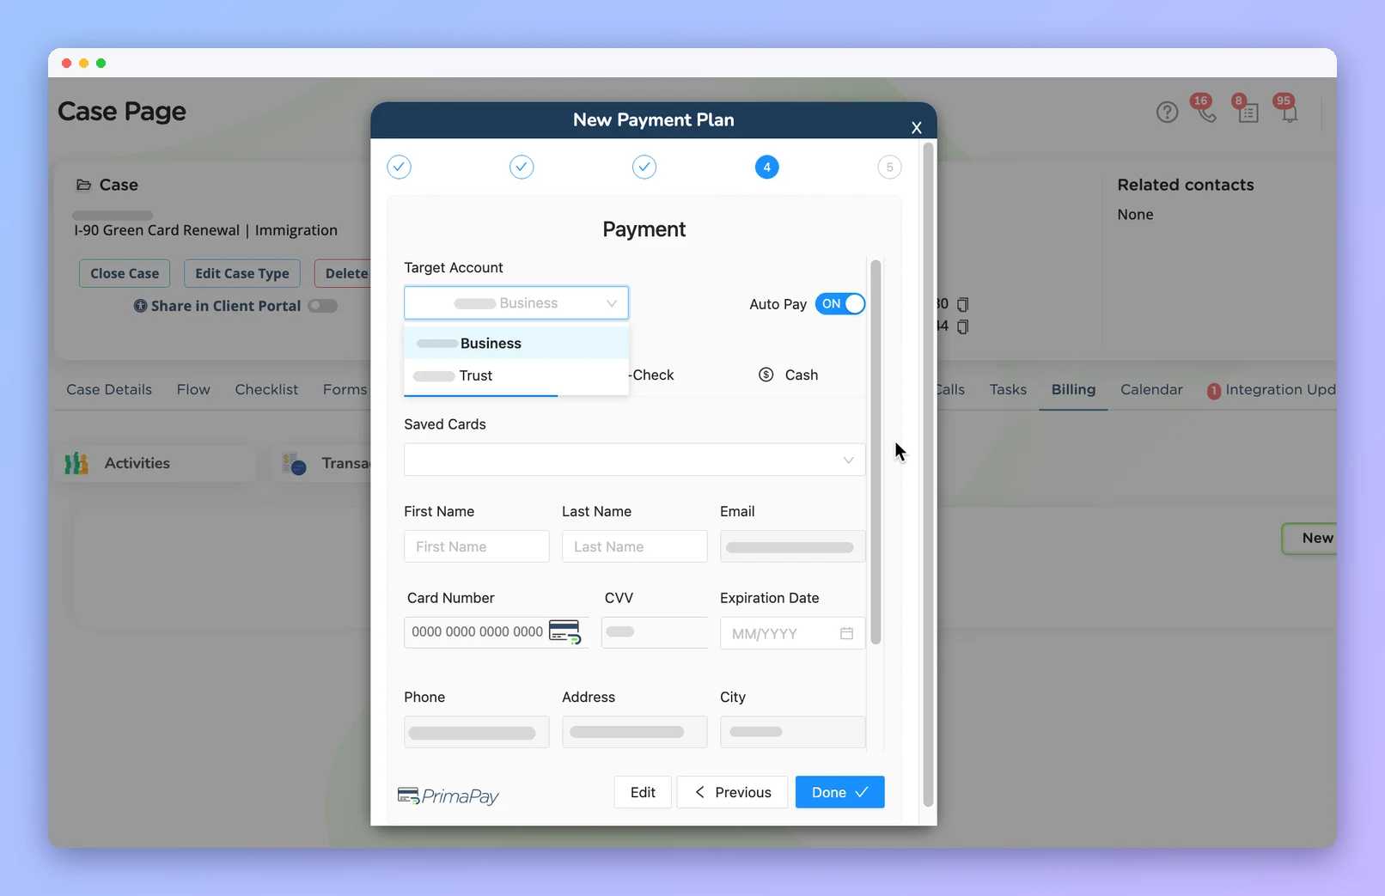Click the Done button
This screenshot has width=1385, height=896.
tap(839, 792)
